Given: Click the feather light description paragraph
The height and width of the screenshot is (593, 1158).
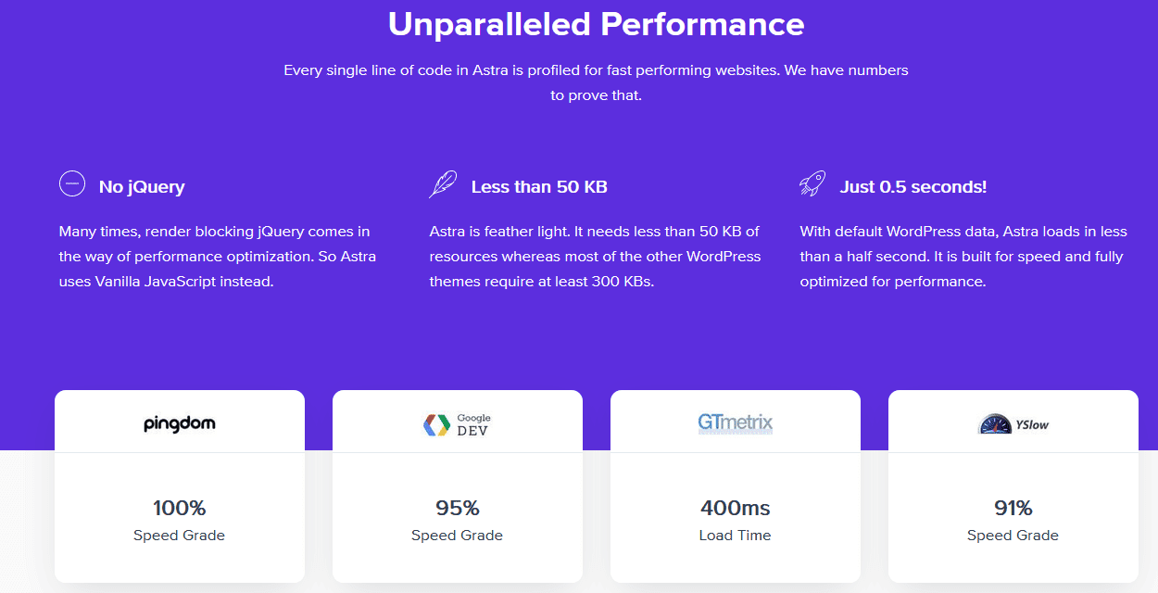Looking at the screenshot, I should 595,257.
